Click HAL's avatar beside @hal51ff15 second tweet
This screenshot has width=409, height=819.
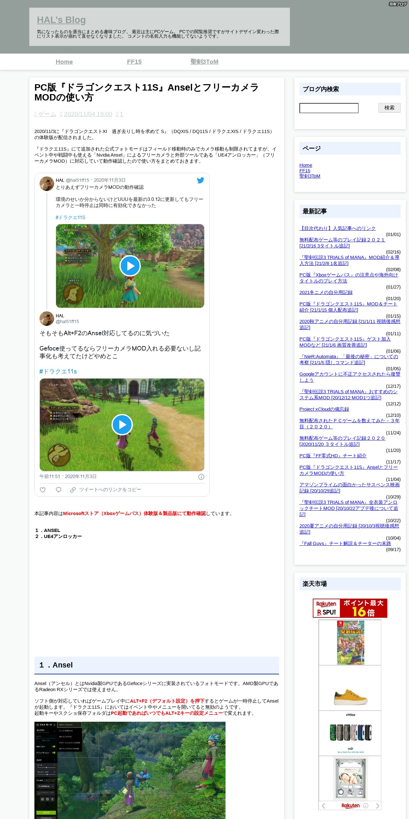tap(47, 319)
